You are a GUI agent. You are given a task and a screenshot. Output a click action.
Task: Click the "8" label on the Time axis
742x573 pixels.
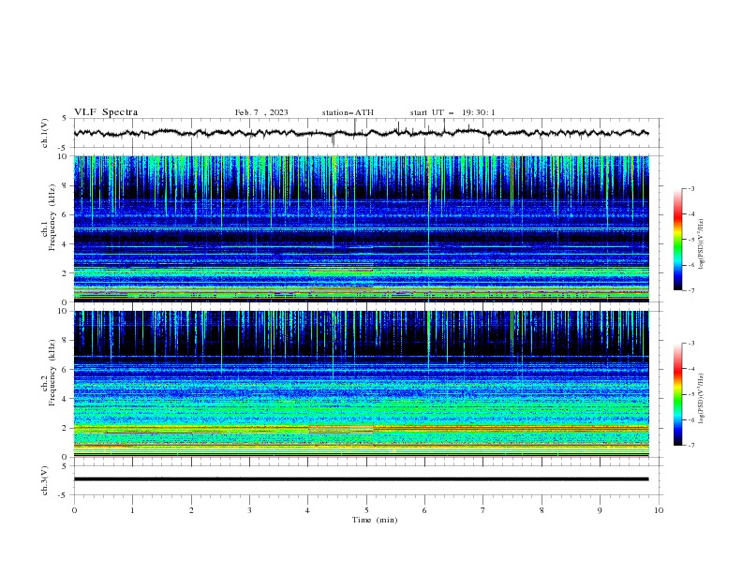[542, 510]
